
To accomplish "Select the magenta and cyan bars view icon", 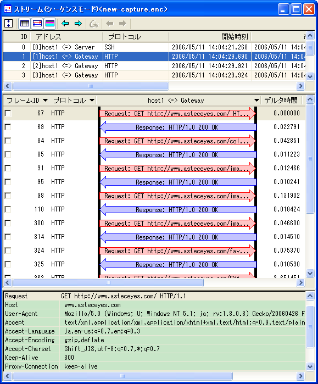I will pos(50,24).
